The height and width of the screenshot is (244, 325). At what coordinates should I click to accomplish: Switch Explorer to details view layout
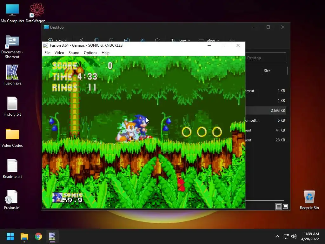click(x=278, y=207)
